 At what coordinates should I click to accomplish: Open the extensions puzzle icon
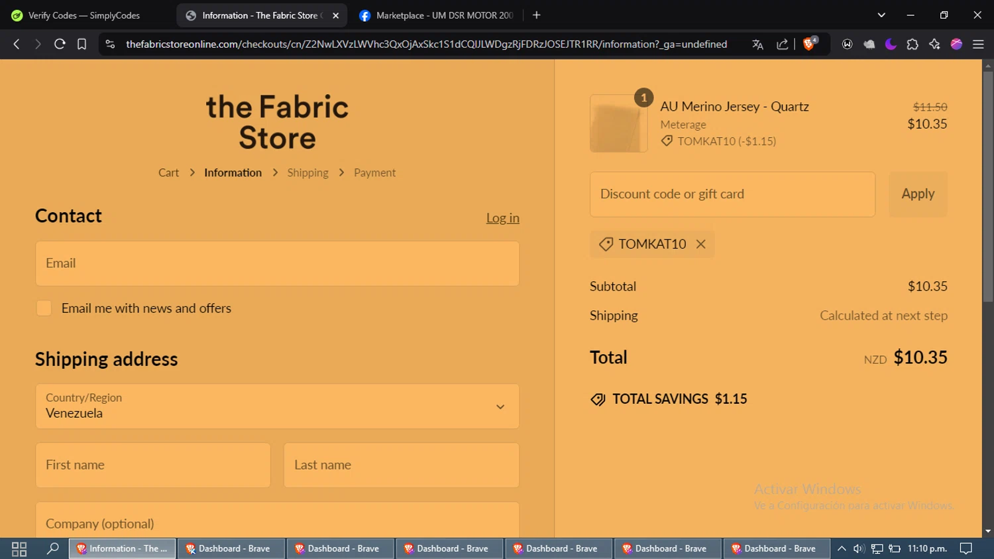point(912,44)
